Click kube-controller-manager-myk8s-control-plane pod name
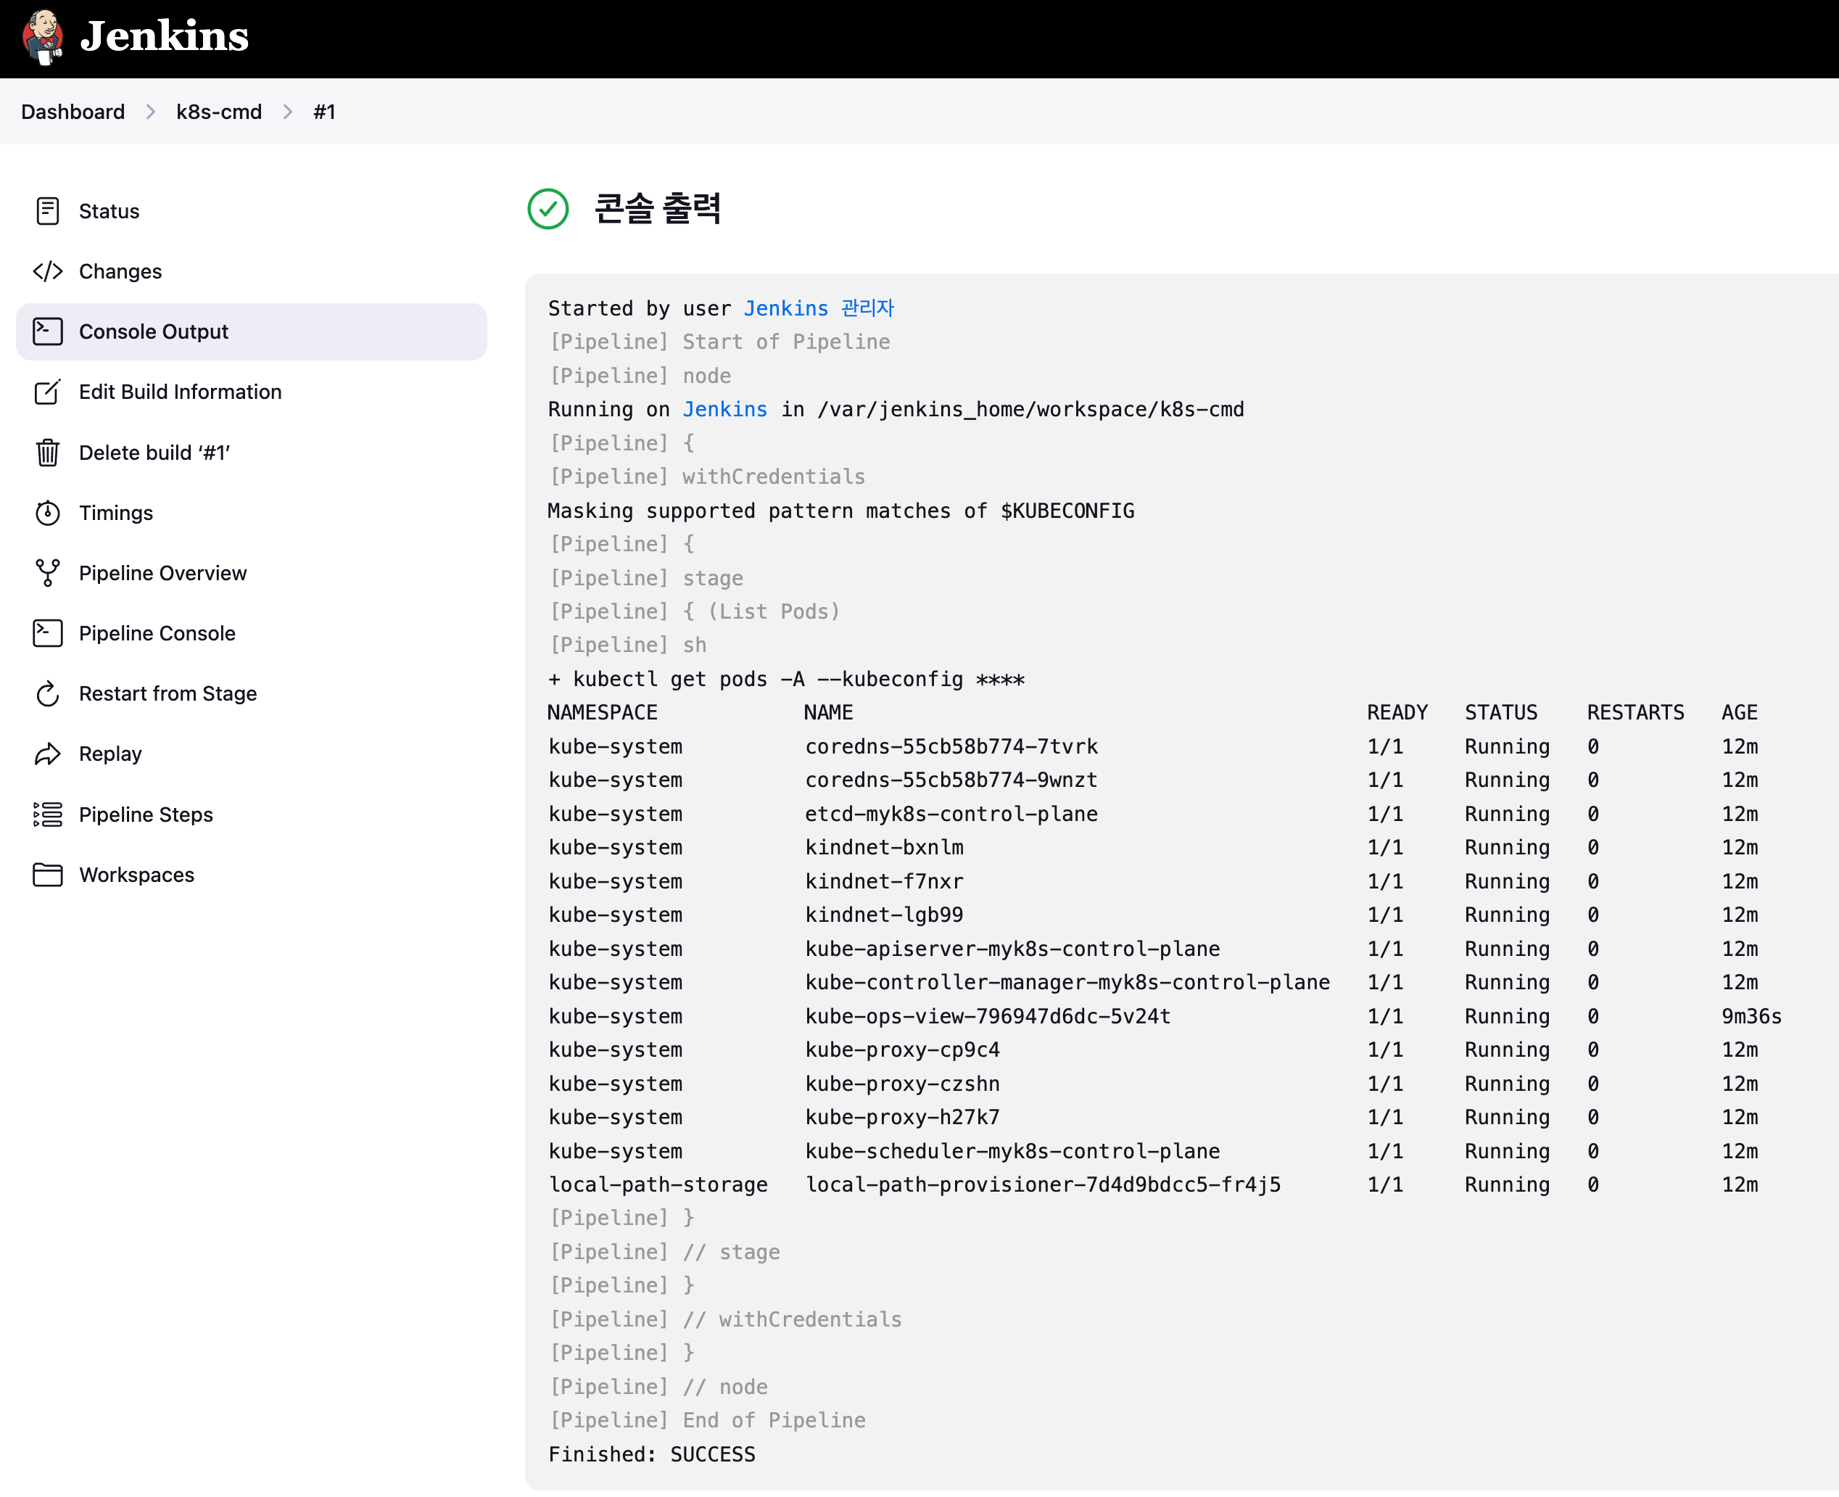The image size is (1839, 1497). [x=1068, y=983]
